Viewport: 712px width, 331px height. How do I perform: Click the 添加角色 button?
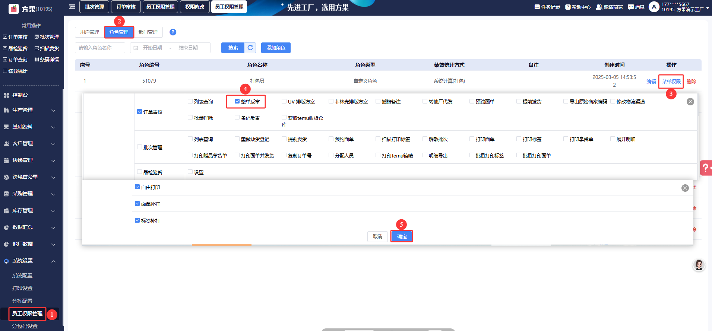276,48
